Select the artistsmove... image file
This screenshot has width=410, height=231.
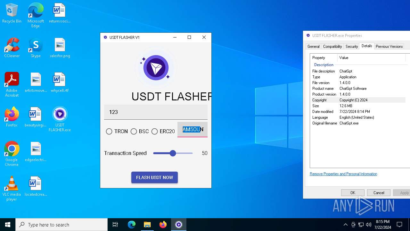tap(36, 83)
